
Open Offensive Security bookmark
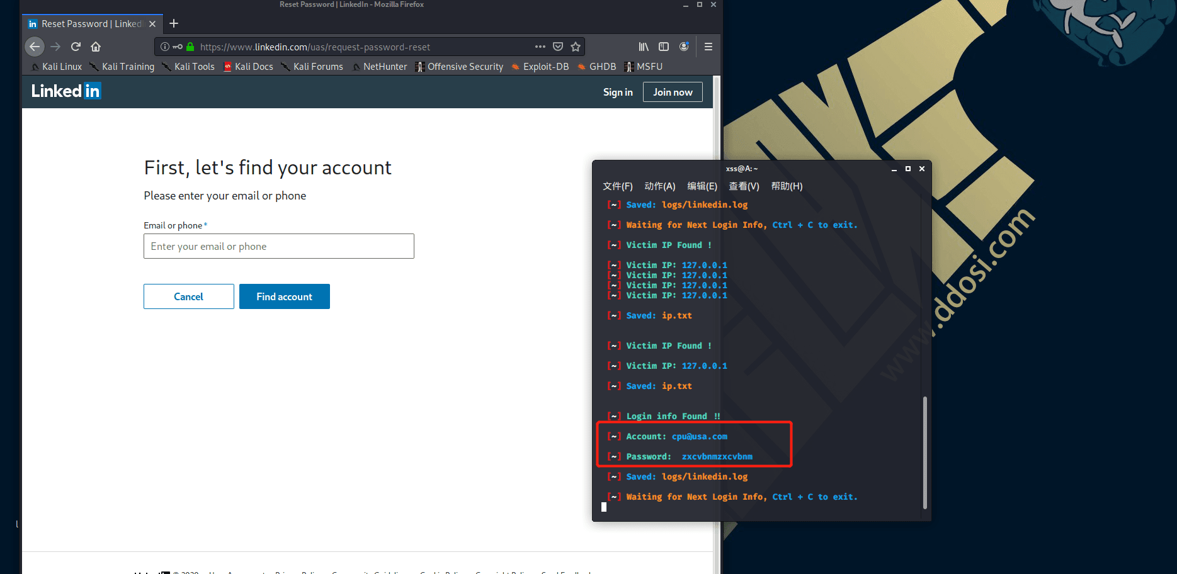[459, 67]
